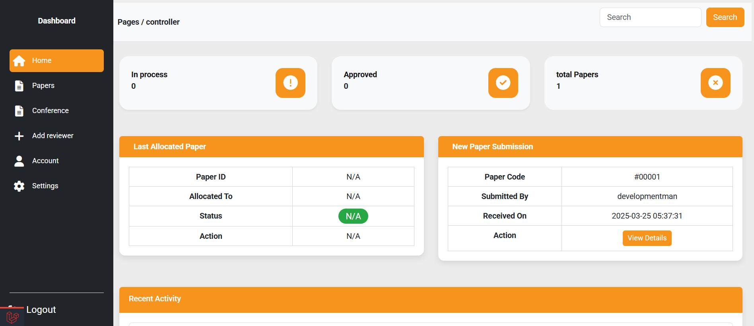Viewport: 754px width, 326px height.
Task: Go to the Conference page
Action: tap(51, 111)
